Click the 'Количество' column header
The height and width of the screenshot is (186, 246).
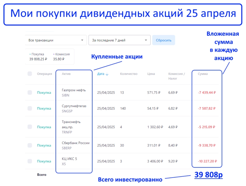click(x=129, y=74)
